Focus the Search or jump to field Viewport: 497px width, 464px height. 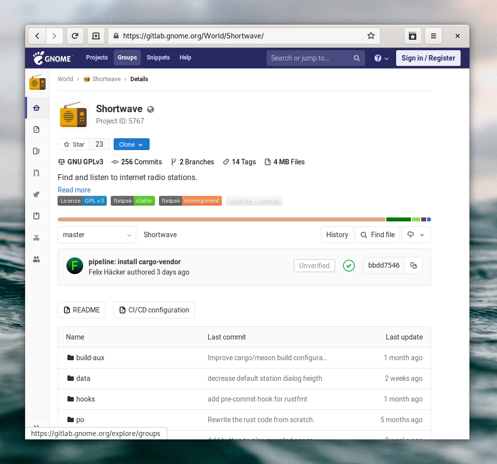coord(316,58)
